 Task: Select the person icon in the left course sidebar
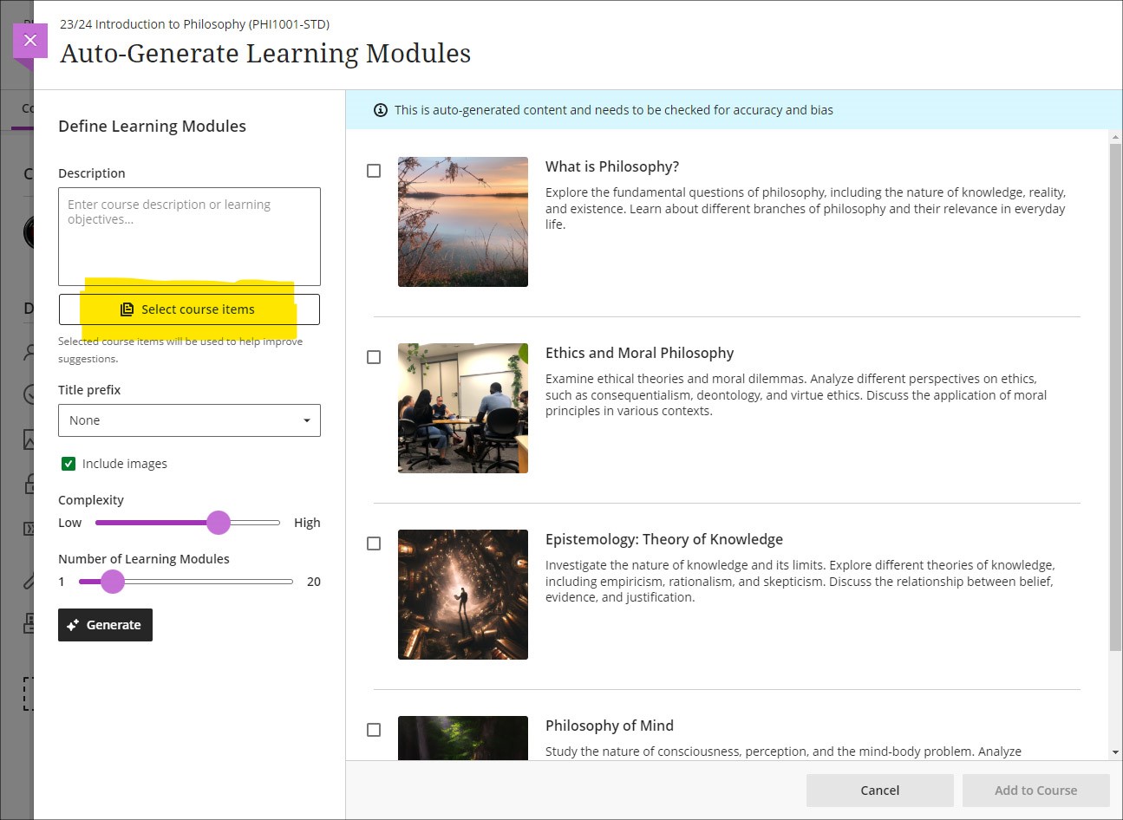pos(30,352)
